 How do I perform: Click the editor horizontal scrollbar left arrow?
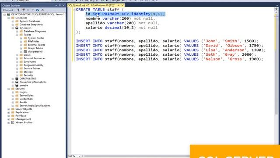pyautogui.click(x=83, y=156)
